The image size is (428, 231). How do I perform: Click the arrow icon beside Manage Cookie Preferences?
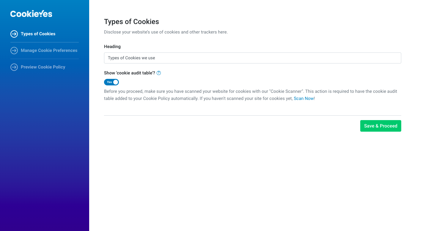point(14,50)
